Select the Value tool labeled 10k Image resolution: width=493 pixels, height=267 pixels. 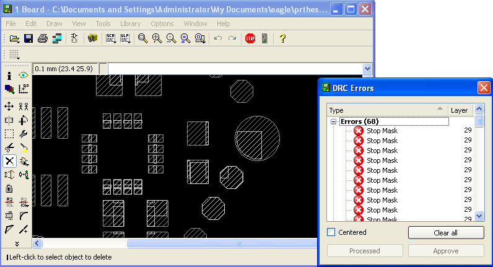pyautogui.click(x=24, y=202)
